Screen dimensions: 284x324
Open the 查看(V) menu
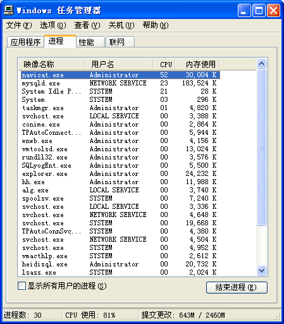pyautogui.click(x=87, y=25)
